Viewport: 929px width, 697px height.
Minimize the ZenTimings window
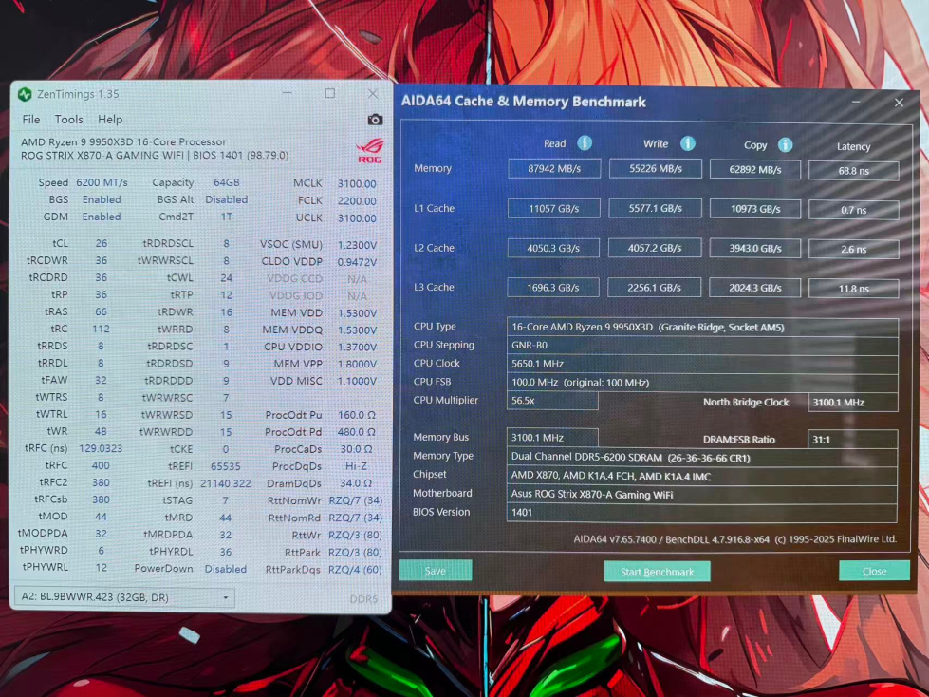(287, 93)
